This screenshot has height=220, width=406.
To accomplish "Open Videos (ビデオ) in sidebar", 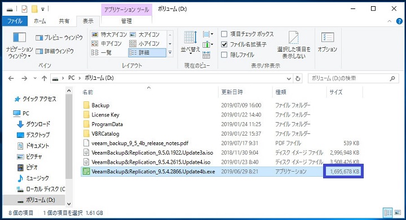I will (x=27, y=167).
